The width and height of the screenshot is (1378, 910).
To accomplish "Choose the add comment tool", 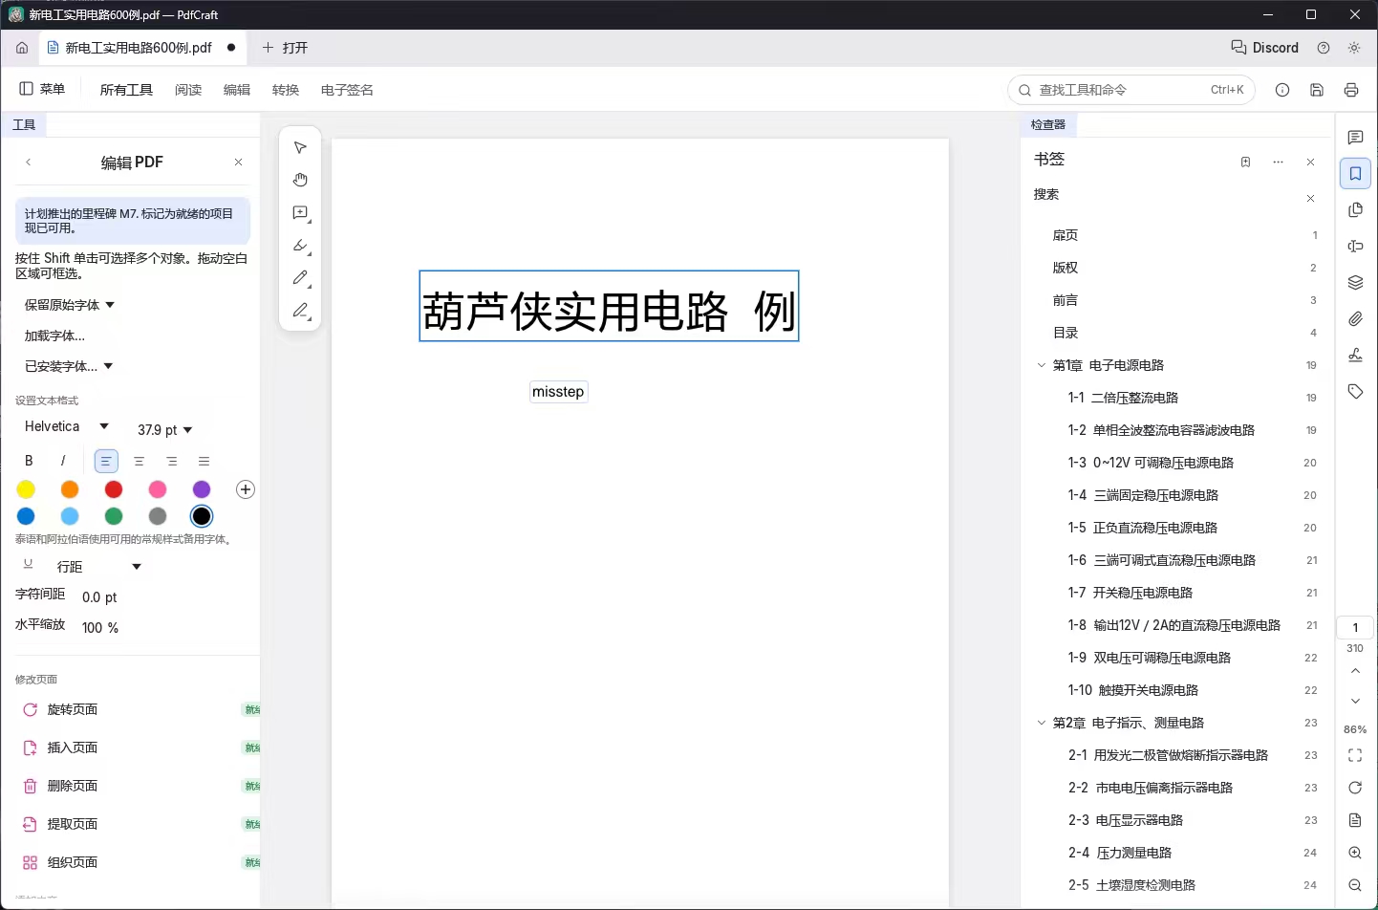I will pos(300,212).
